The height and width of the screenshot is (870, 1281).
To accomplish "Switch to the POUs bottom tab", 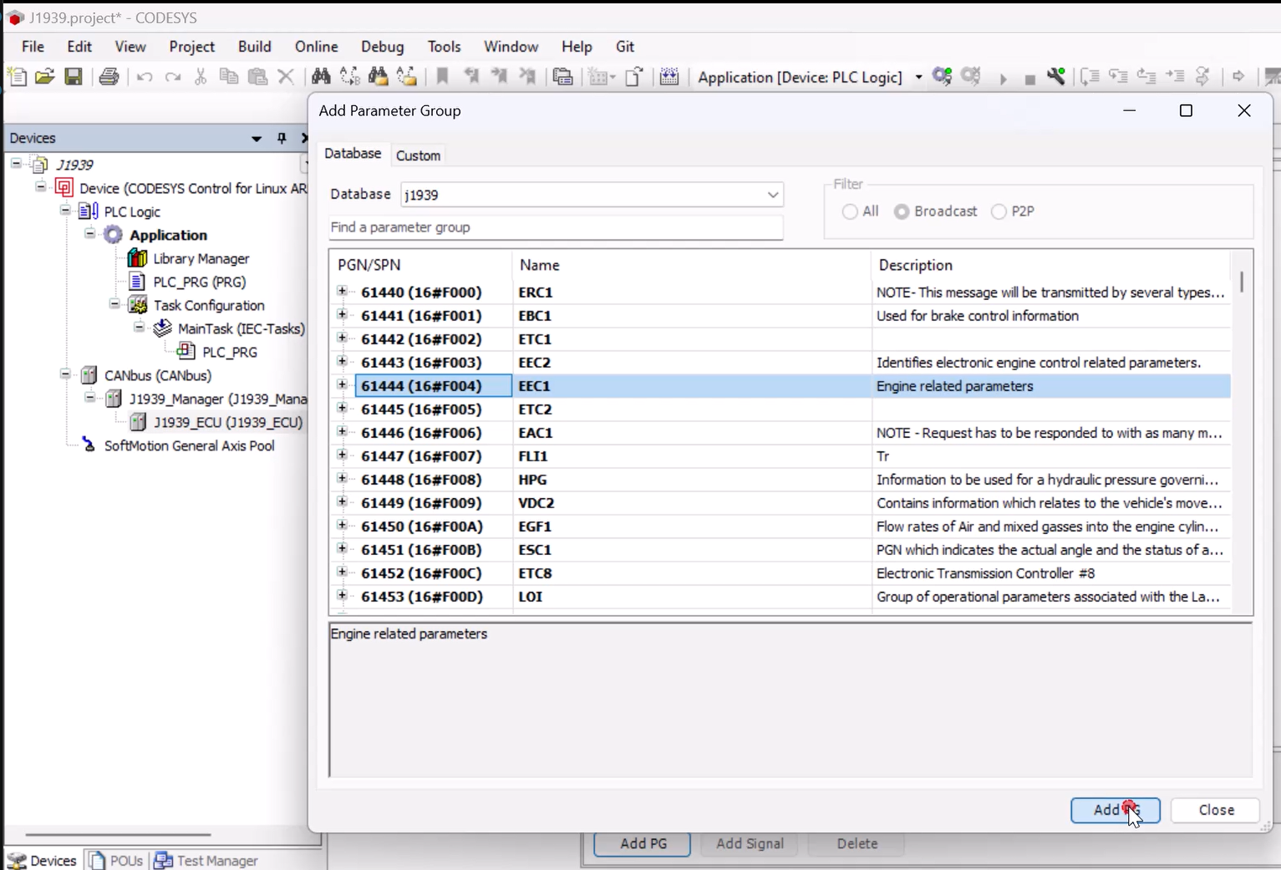I will point(117,860).
